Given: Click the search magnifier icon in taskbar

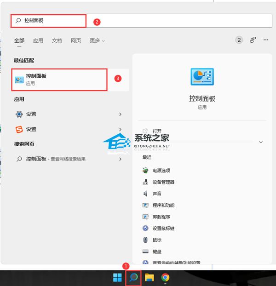Looking at the screenshot, I should pyautogui.click(x=133, y=277).
